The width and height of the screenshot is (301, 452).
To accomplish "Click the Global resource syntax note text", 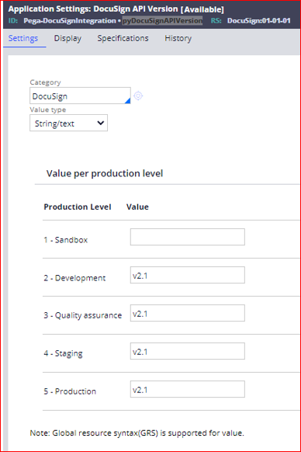I will point(137,433).
